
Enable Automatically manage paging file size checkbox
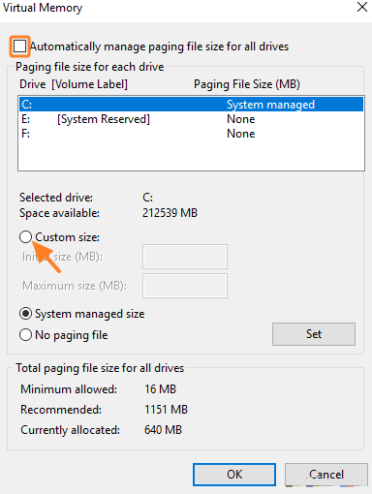(19, 46)
